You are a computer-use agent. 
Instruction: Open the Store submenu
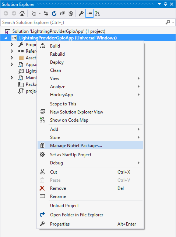point(90,137)
